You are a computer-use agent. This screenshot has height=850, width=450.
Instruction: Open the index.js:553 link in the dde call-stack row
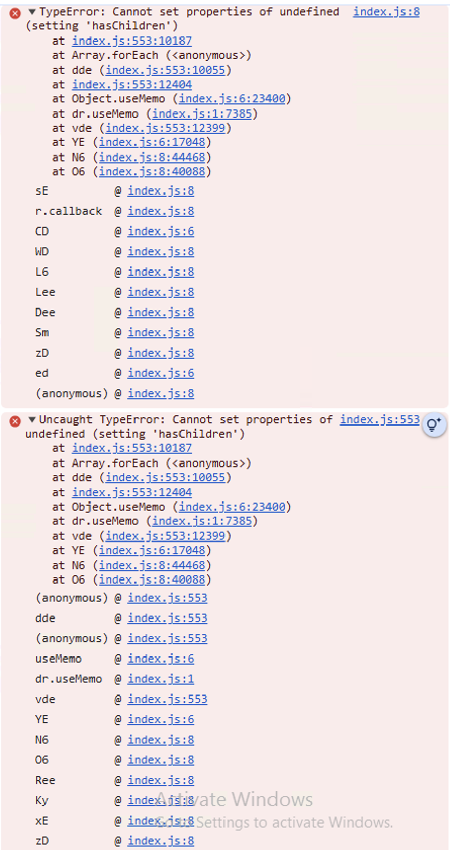click(167, 618)
